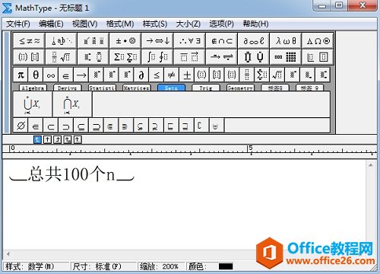This screenshot has width=380, height=274.
Task: Select the highlighted Sets tab
Action: point(171,88)
